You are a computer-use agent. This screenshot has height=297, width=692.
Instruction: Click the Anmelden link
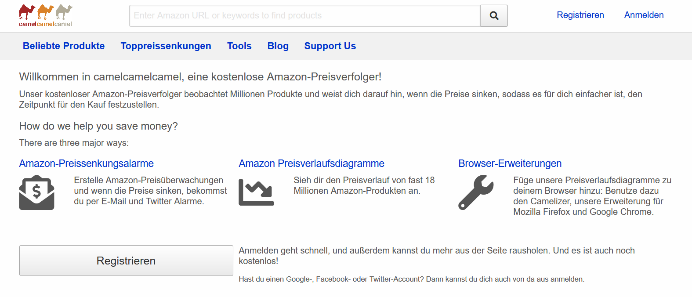(x=644, y=15)
